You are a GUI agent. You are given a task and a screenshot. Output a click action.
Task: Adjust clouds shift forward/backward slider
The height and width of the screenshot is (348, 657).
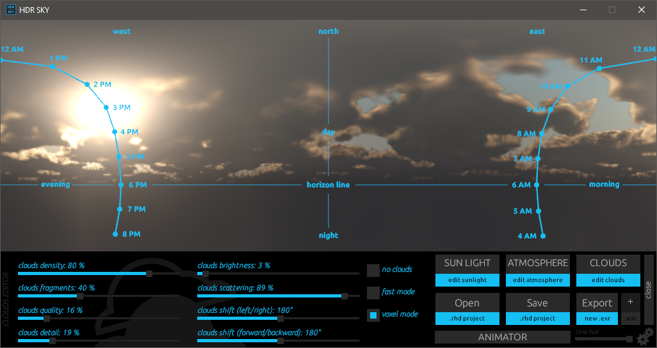278,341
